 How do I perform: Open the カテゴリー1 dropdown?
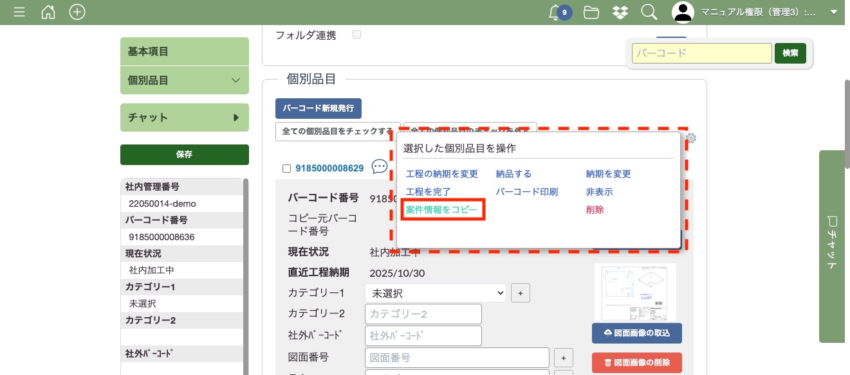coord(435,293)
